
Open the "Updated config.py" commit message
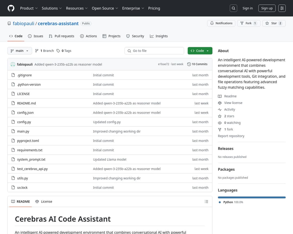[107, 122]
